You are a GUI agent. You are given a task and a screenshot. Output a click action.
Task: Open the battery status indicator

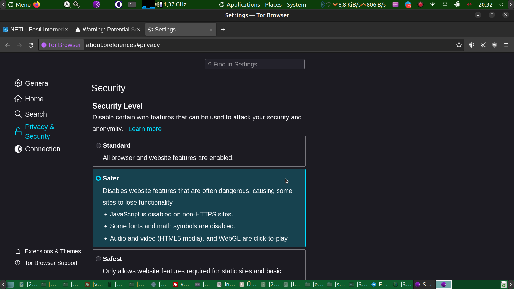click(457, 4)
